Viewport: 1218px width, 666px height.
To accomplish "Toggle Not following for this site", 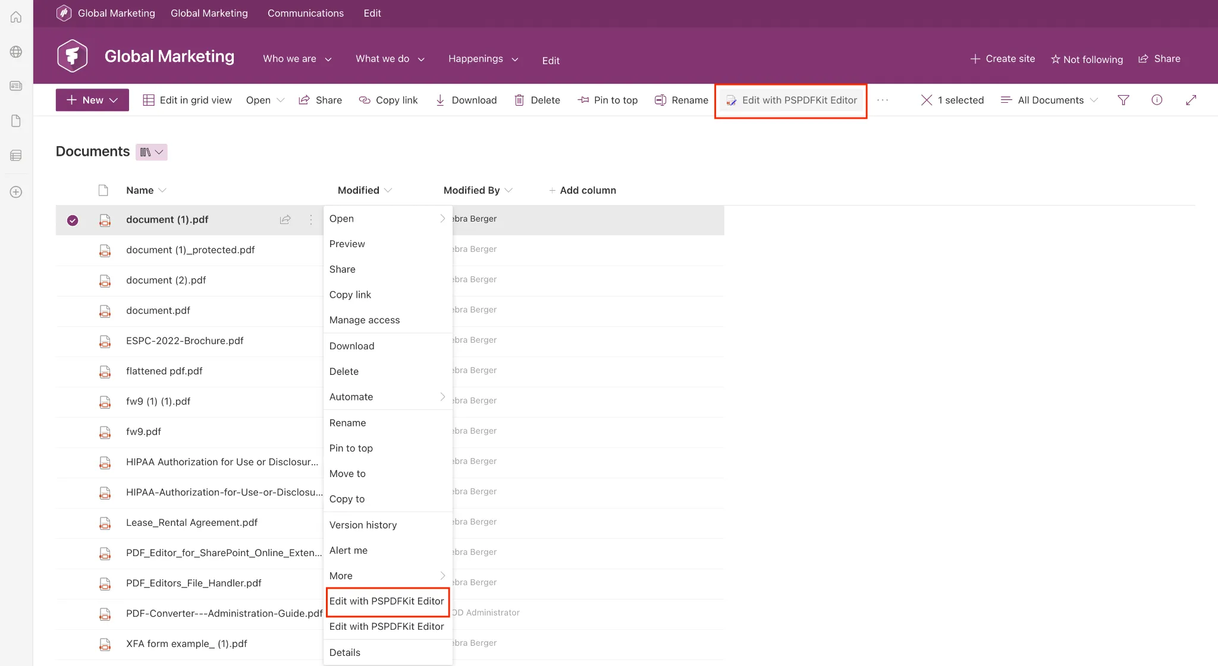I will pyautogui.click(x=1086, y=59).
